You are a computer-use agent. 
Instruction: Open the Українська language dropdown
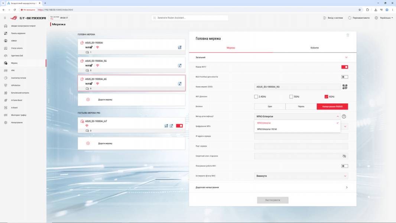[x=384, y=18]
